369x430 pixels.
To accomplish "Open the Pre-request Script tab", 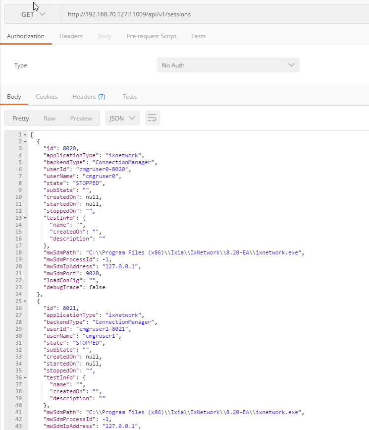I will tap(151, 36).
